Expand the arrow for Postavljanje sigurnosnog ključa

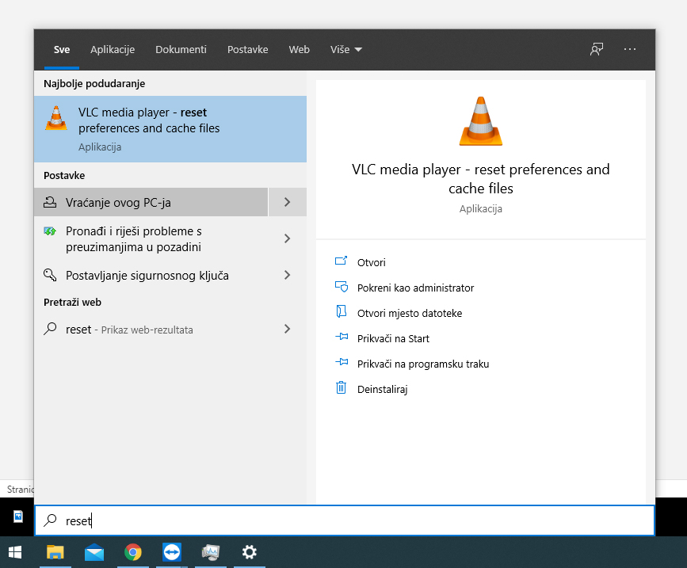click(288, 275)
